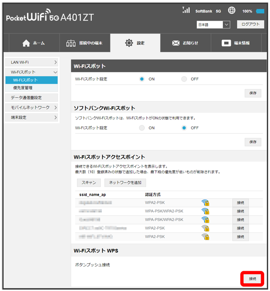Click the secured Wi-Fi icon in first network row
The image size is (270, 291).
click(205, 203)
